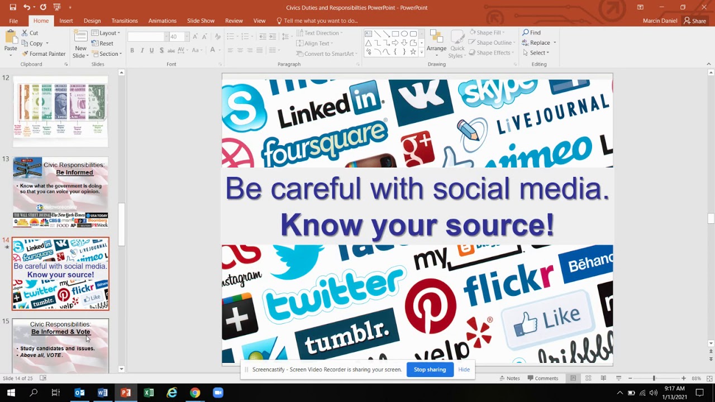The width and height of the screenshot is (715, 402).
Task: Switch to Reading View
Action: pos(603,378)
